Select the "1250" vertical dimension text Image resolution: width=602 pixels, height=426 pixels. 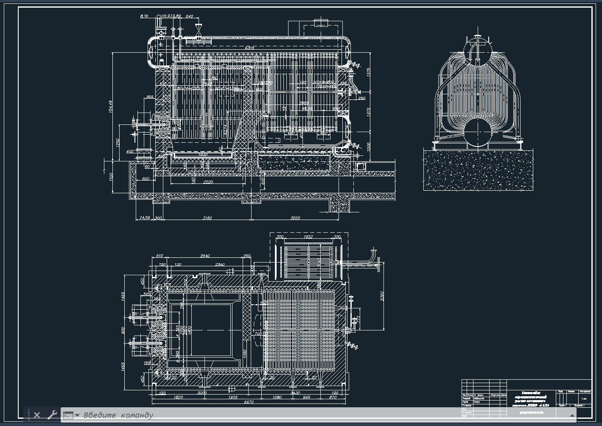pyautogui.click(x=118, y=144)
